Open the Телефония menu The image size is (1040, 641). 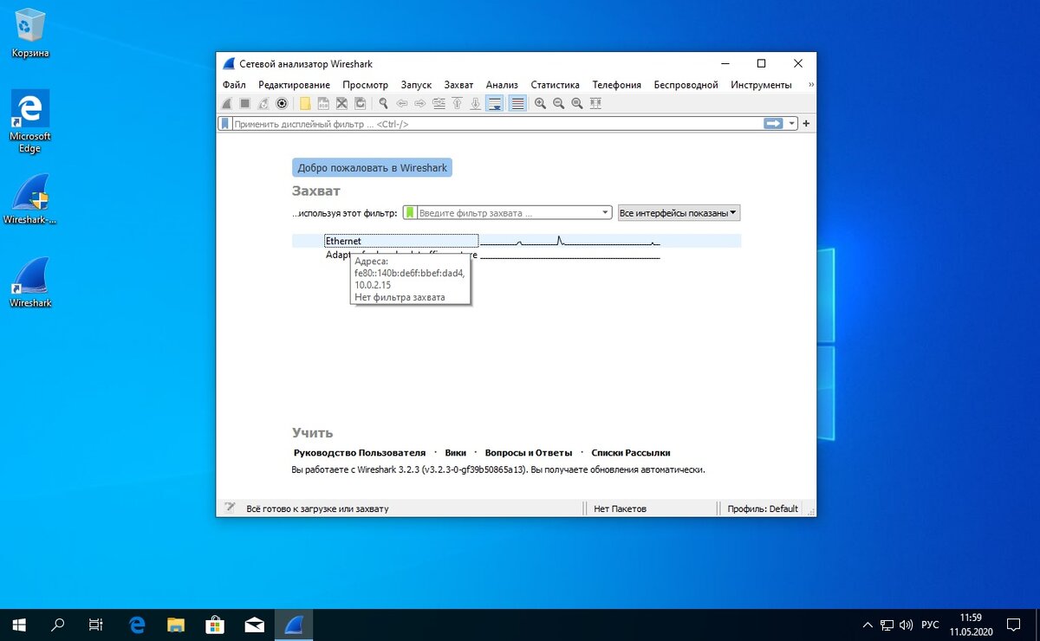click(x=617, y=85)
